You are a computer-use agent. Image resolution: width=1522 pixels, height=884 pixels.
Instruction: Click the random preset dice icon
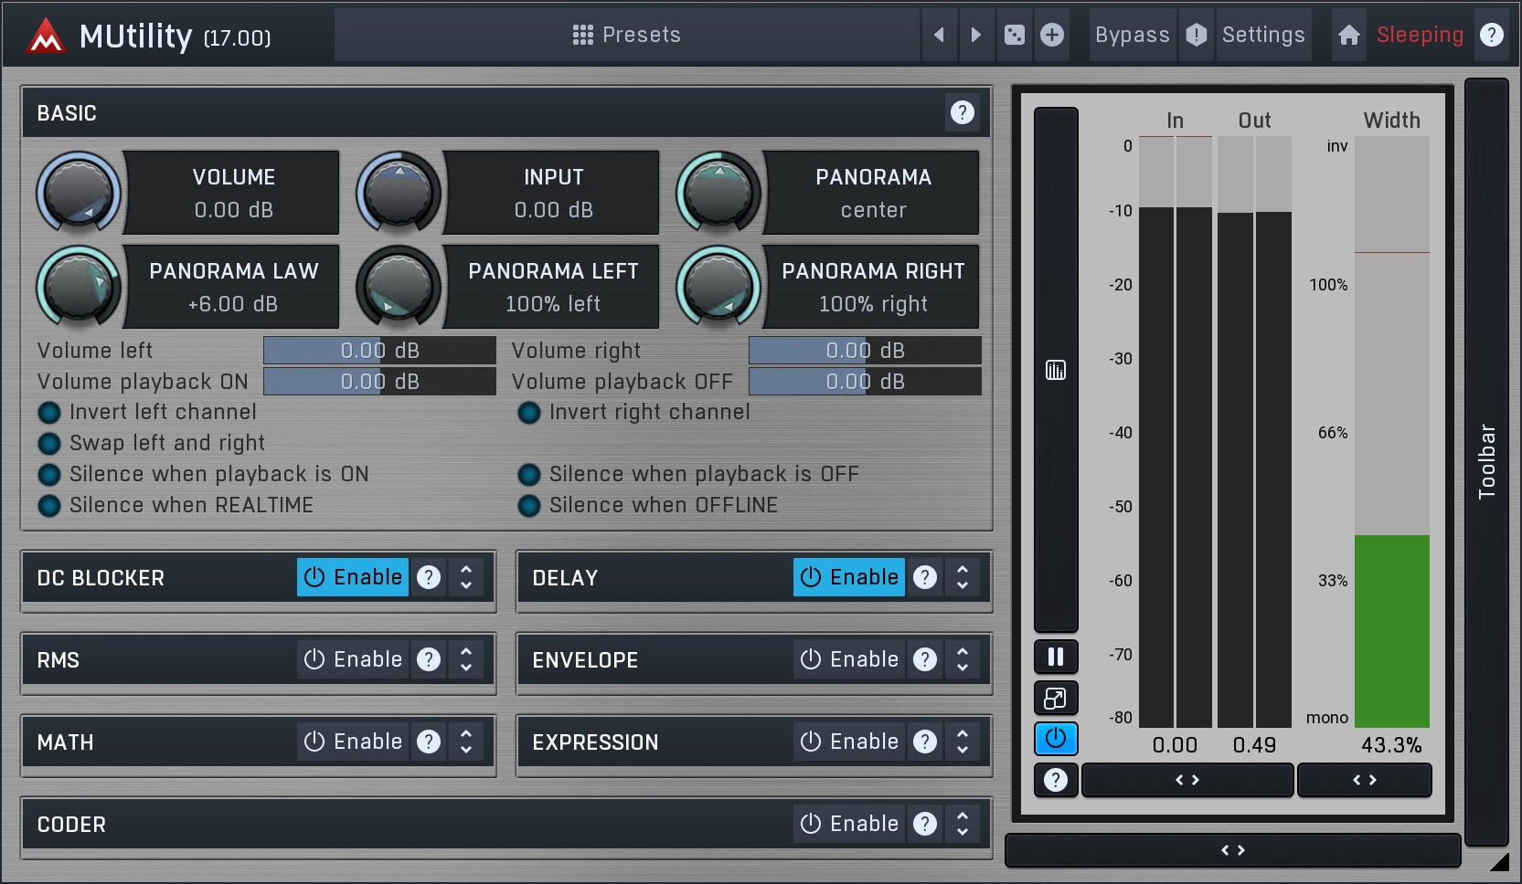tap(1014, 35)
